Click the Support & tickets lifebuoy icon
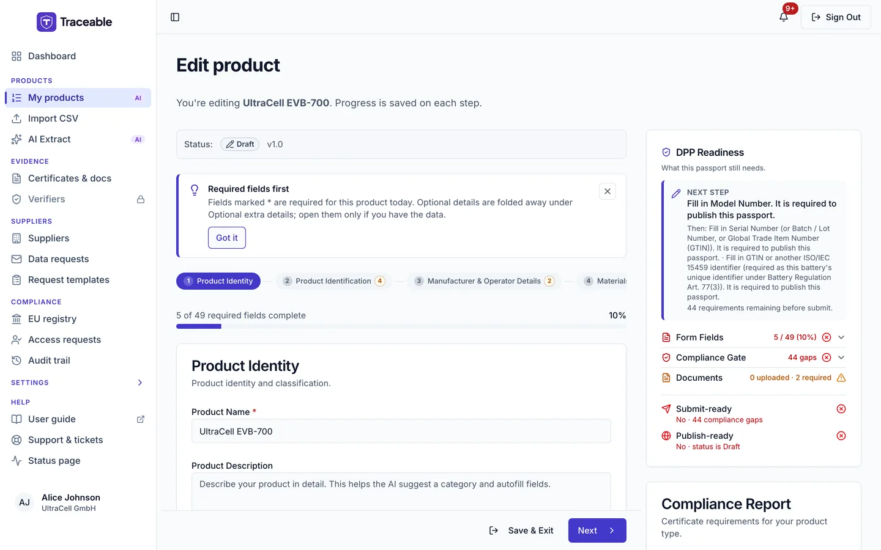The width and height of the screenshot is (881, 550). [x=17, y=440]
